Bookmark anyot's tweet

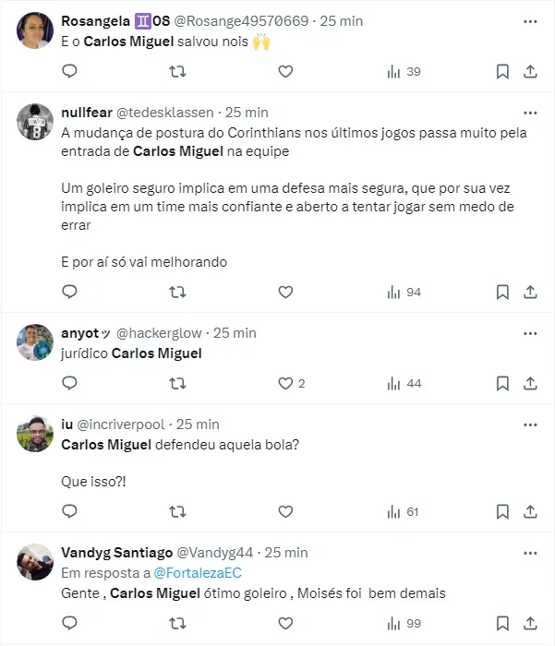(x=502, y=383)
